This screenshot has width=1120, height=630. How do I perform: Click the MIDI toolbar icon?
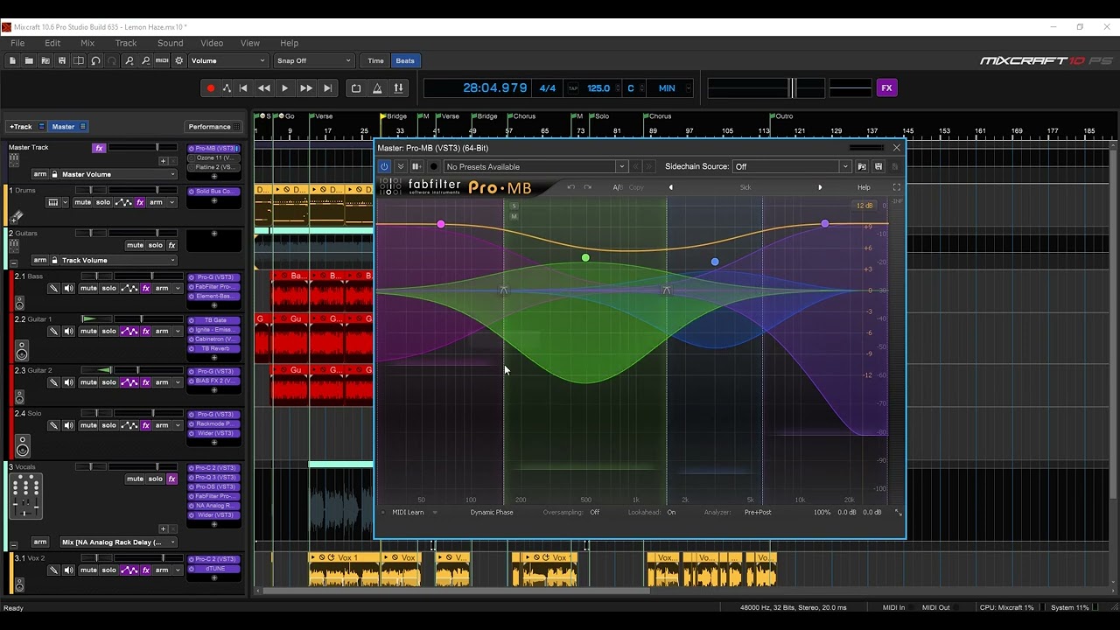[162, 61]
